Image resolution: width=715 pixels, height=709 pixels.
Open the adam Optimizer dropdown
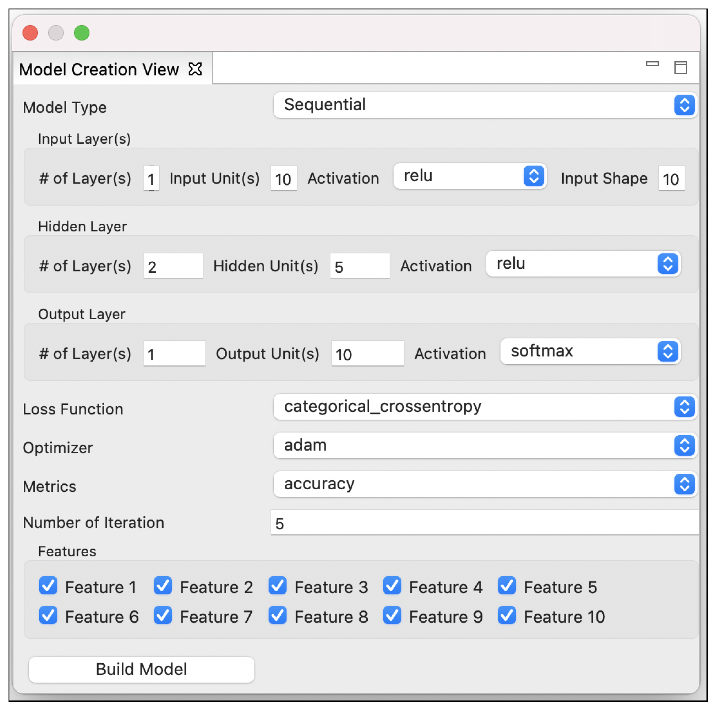[x=484, y=445]
